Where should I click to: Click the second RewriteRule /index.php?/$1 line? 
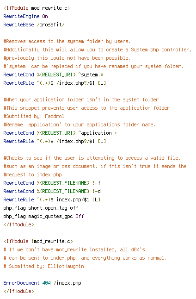coord(55,141)
